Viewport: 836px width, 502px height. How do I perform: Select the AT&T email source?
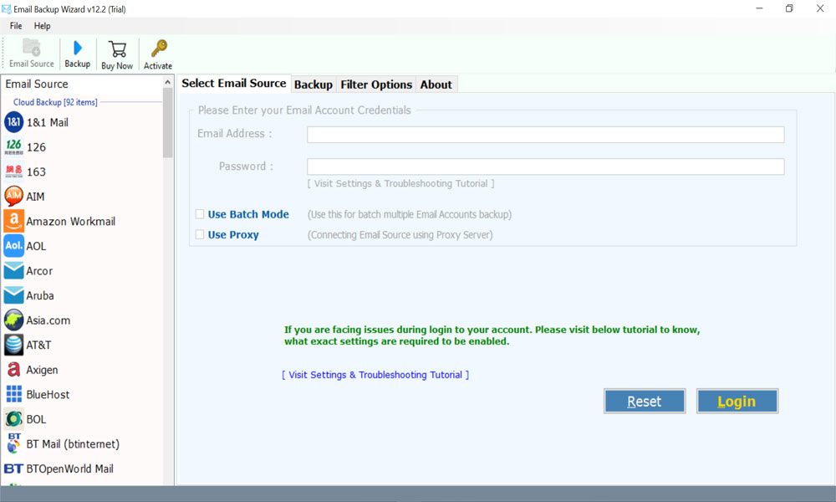point(40,345)
